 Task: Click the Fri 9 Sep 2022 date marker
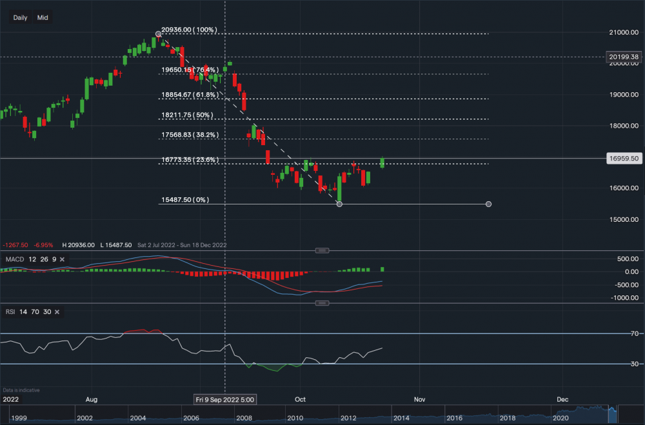click(x=224, y=399)
